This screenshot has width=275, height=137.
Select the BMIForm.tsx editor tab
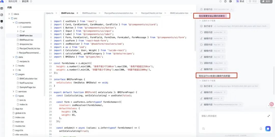tap(68, 13)
